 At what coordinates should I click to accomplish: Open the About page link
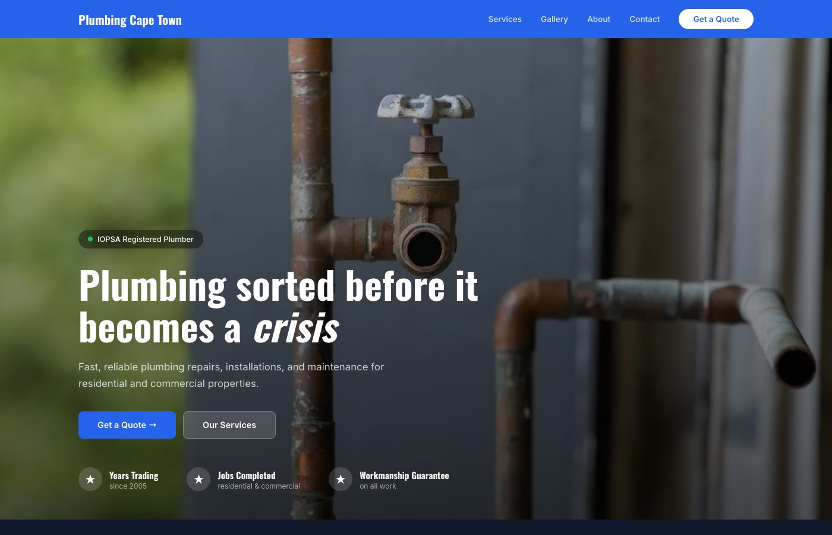pyautogui.click(x=598, y=19)
